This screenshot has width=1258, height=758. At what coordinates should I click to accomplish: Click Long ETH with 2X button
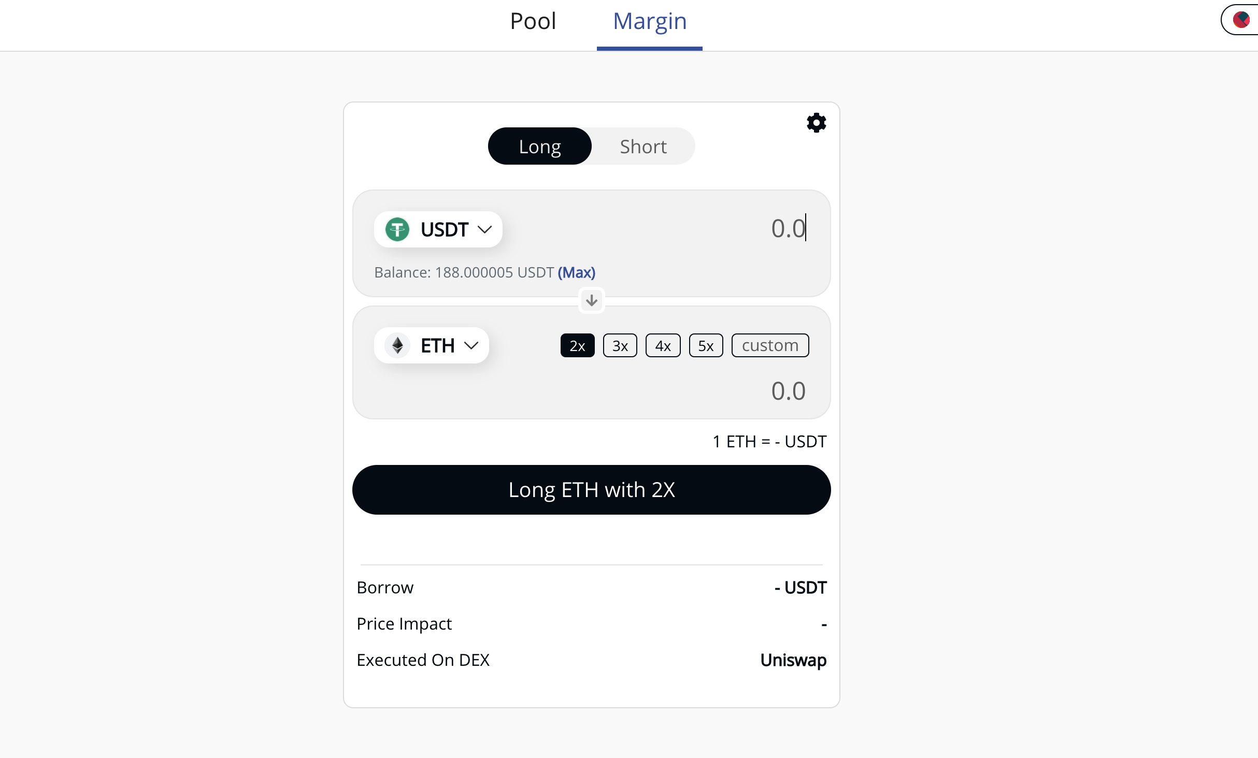[x=591, y=489]
